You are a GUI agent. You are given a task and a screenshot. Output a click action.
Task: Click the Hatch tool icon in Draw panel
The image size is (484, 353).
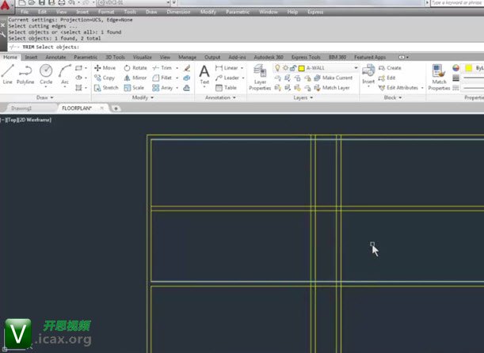click(x=78, y=88)
